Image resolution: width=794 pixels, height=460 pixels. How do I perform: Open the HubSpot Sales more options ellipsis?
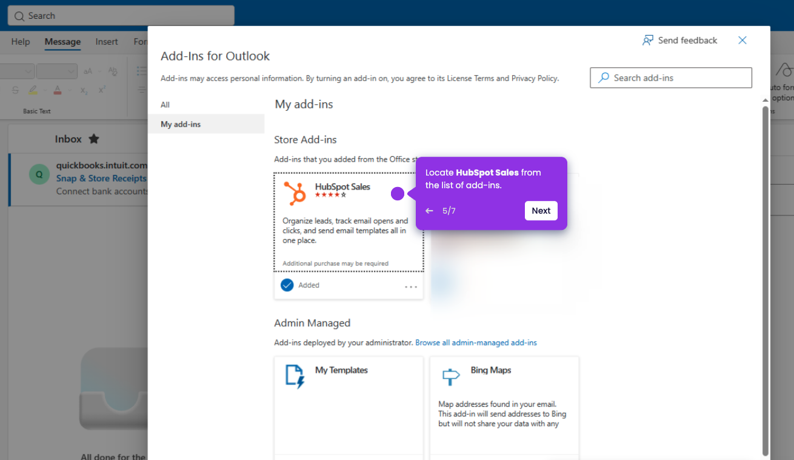point(411,287)
